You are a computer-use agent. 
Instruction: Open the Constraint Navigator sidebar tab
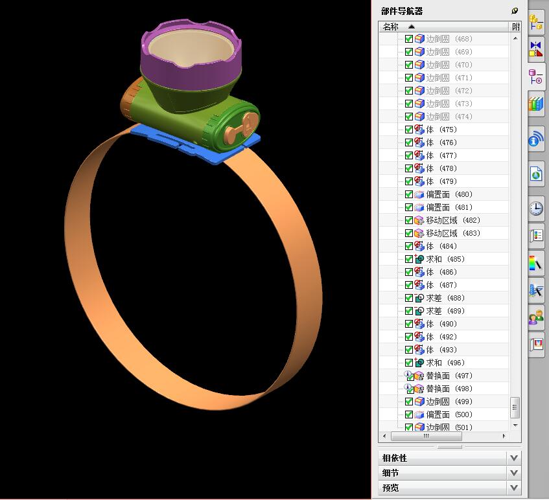tap(535, 49)
